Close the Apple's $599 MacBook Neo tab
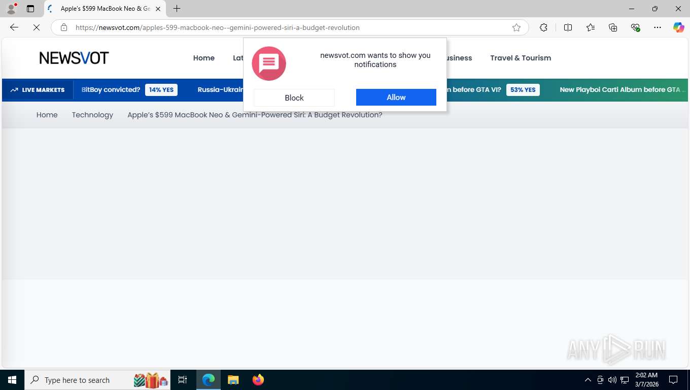 tap(158, 9)
